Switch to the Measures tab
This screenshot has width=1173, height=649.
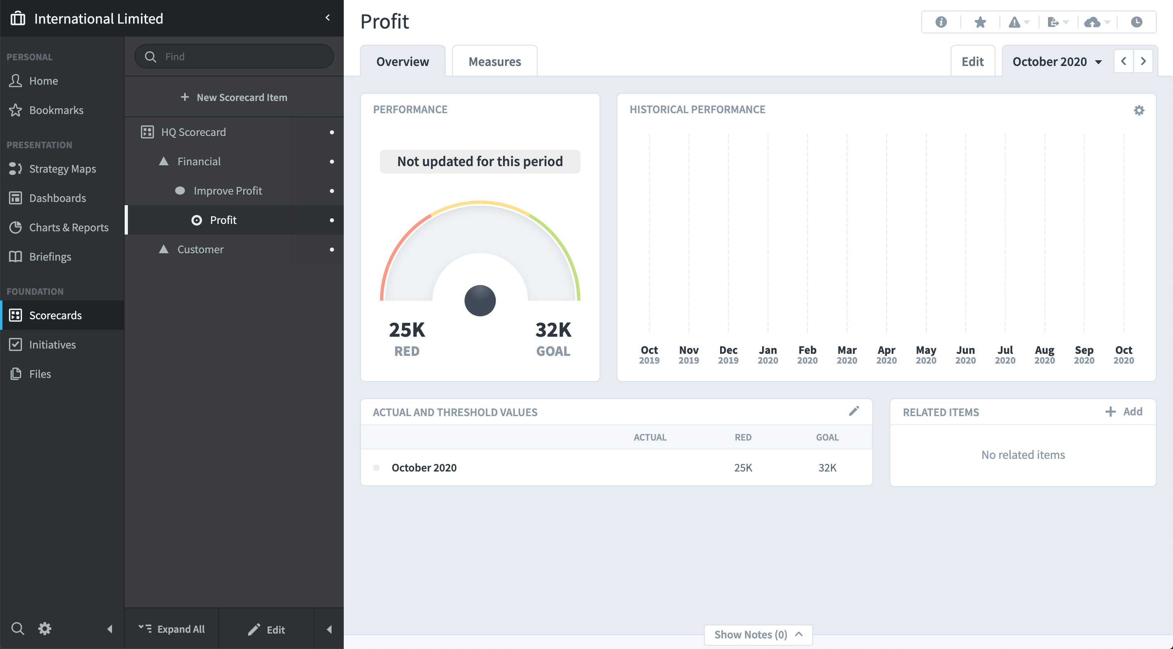pos(494,61)
